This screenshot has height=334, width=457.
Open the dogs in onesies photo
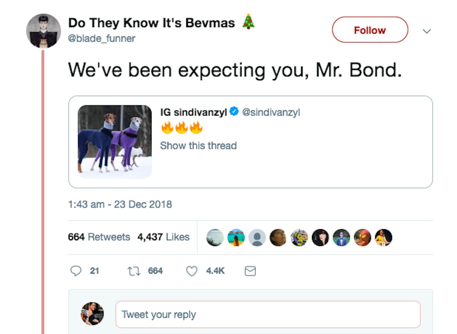pyautogui.click(x=115, y=142)
